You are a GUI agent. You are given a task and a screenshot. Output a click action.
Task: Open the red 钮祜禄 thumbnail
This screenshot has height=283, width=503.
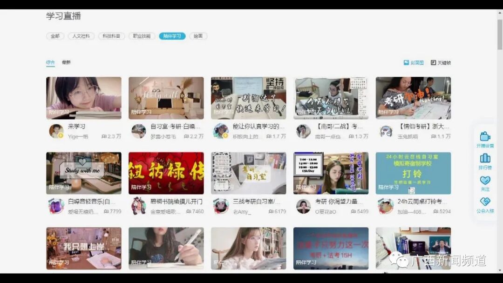[166, 173]
